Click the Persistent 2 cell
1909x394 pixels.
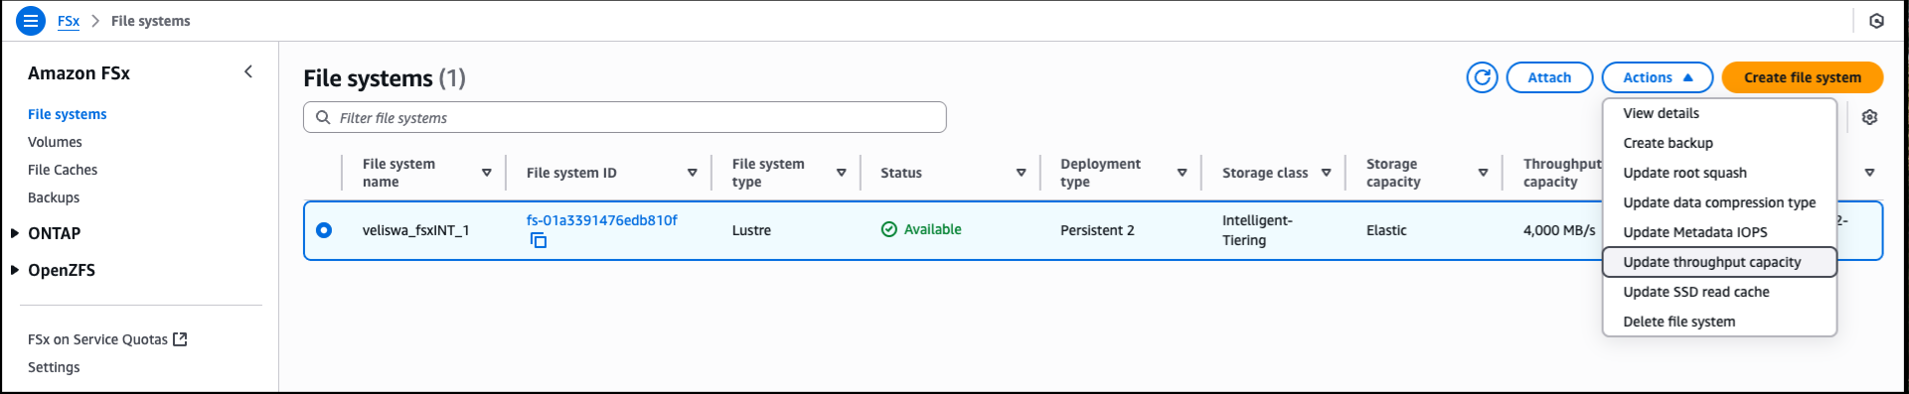click(1097, 230)
